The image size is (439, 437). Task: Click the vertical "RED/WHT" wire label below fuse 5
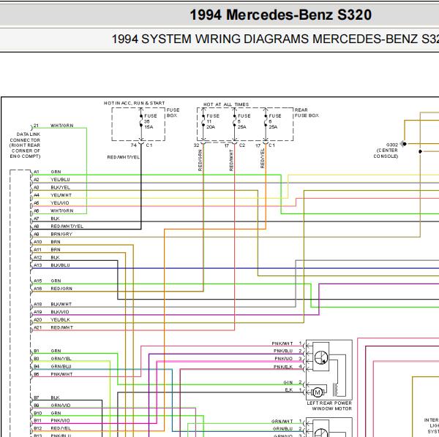pyautogui.click(x=231, y=160)
